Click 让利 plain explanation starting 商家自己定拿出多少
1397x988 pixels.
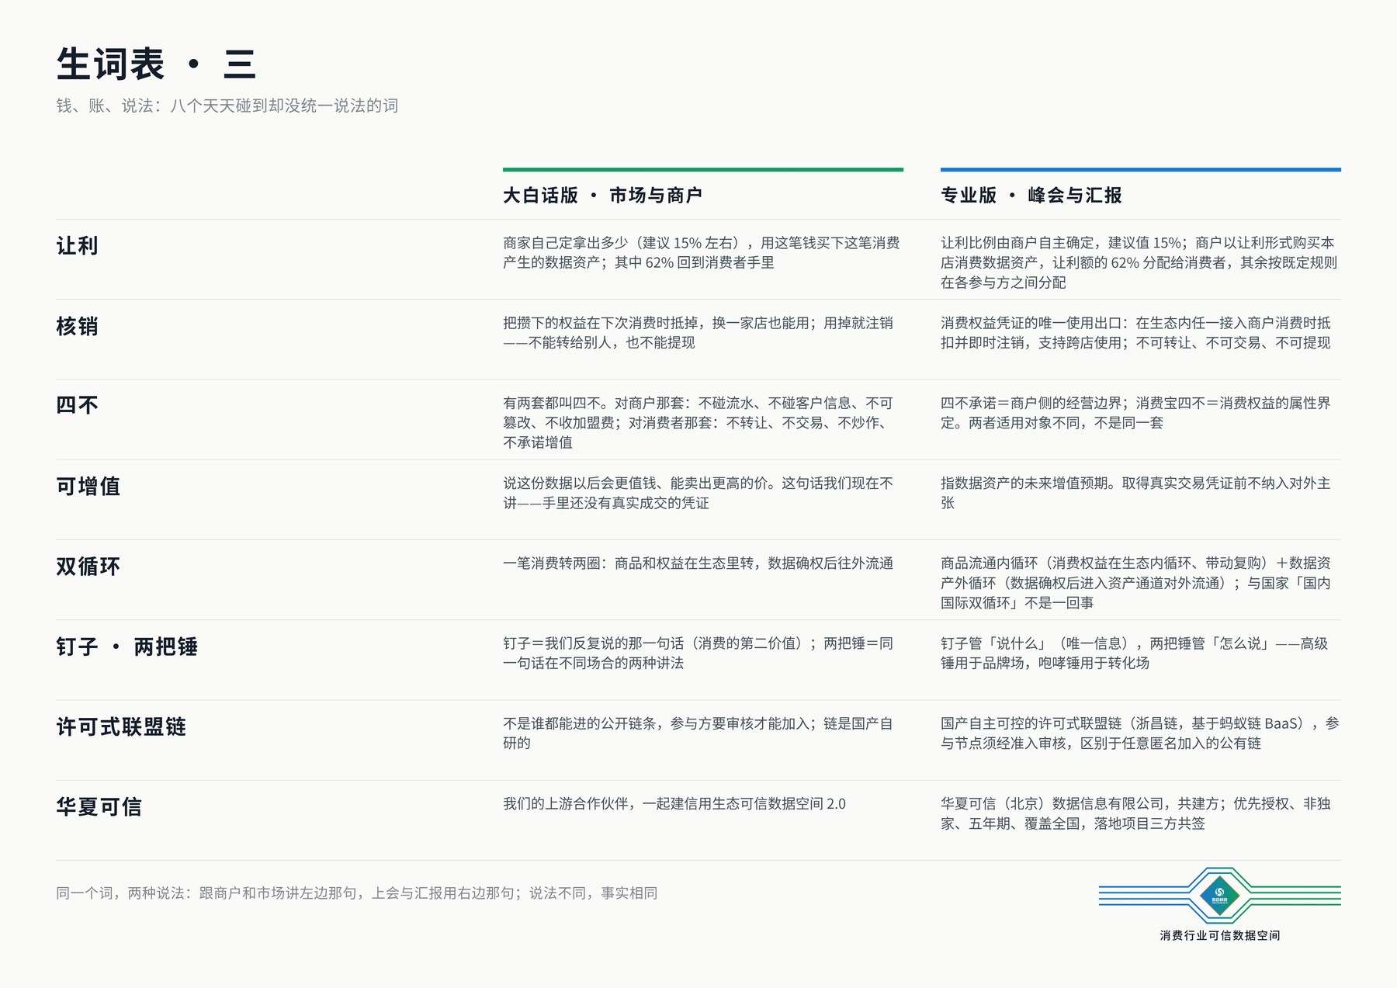[702, 253]
